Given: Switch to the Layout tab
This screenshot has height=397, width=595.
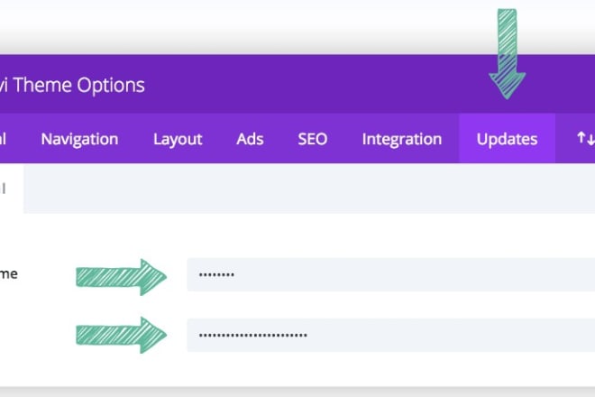Looking at the screenshot, I should [x=178, y=139].
